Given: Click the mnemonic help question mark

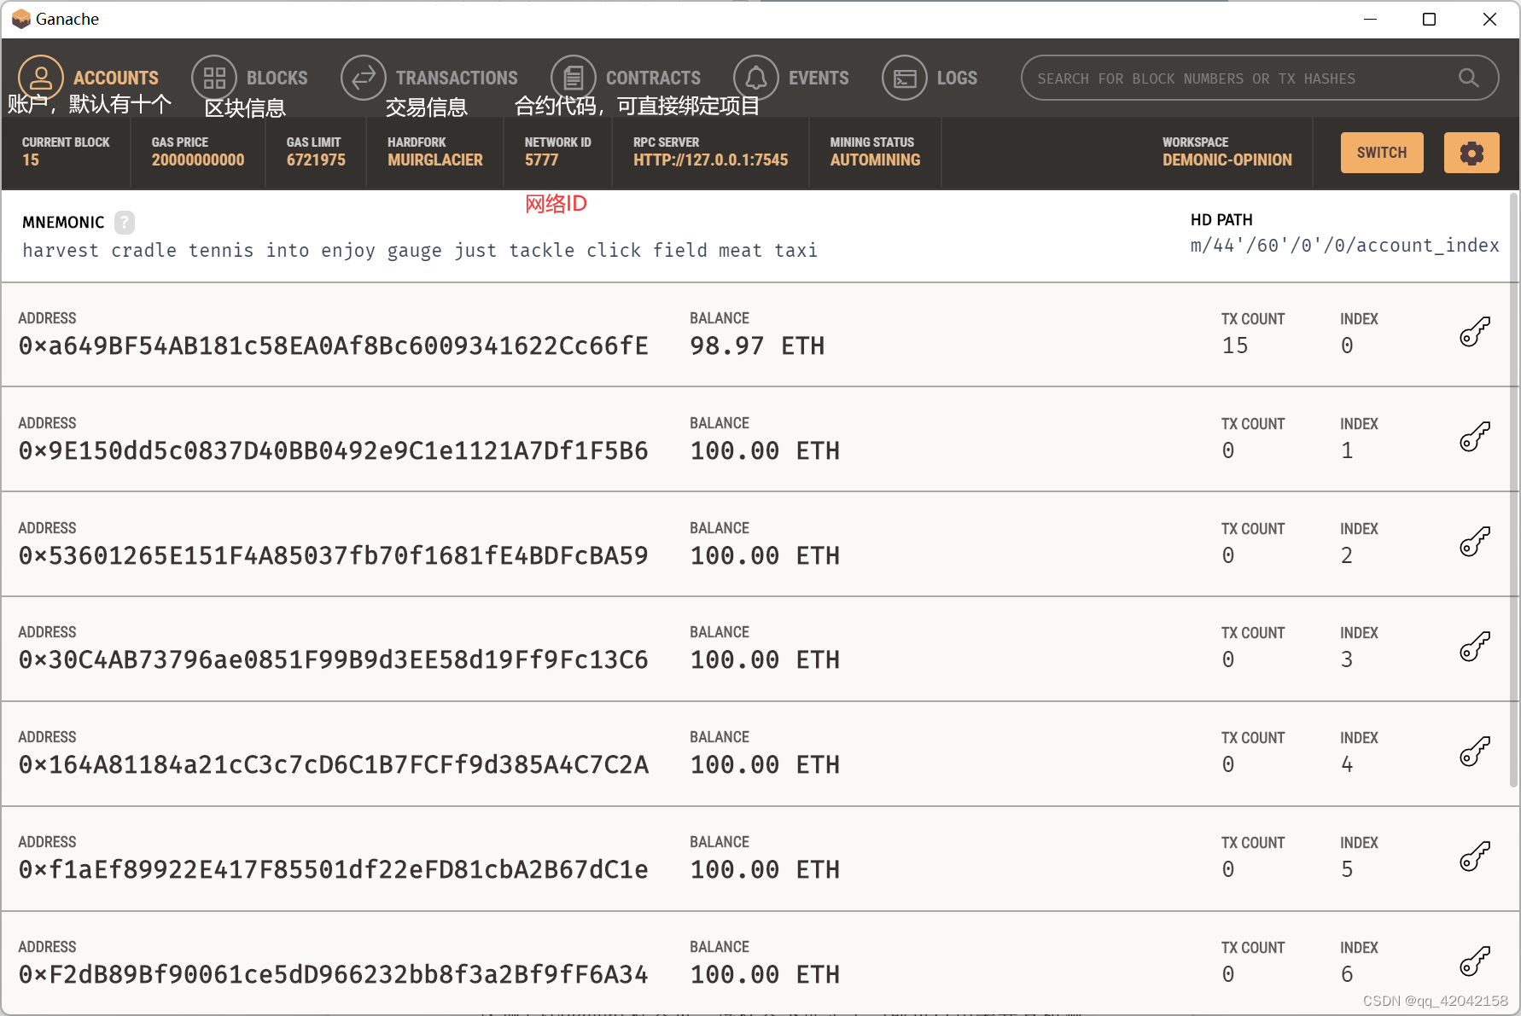Looking at the screenshot, I should pyautogui.click(x=125, y=223).
